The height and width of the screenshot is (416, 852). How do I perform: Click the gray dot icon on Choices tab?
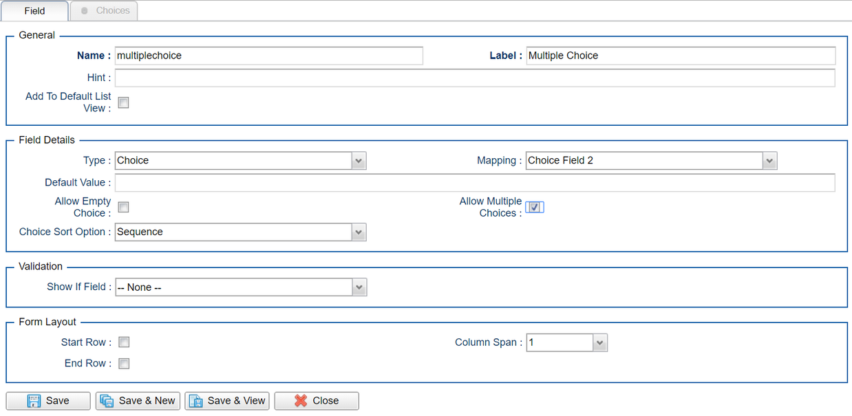coord(85,11)
